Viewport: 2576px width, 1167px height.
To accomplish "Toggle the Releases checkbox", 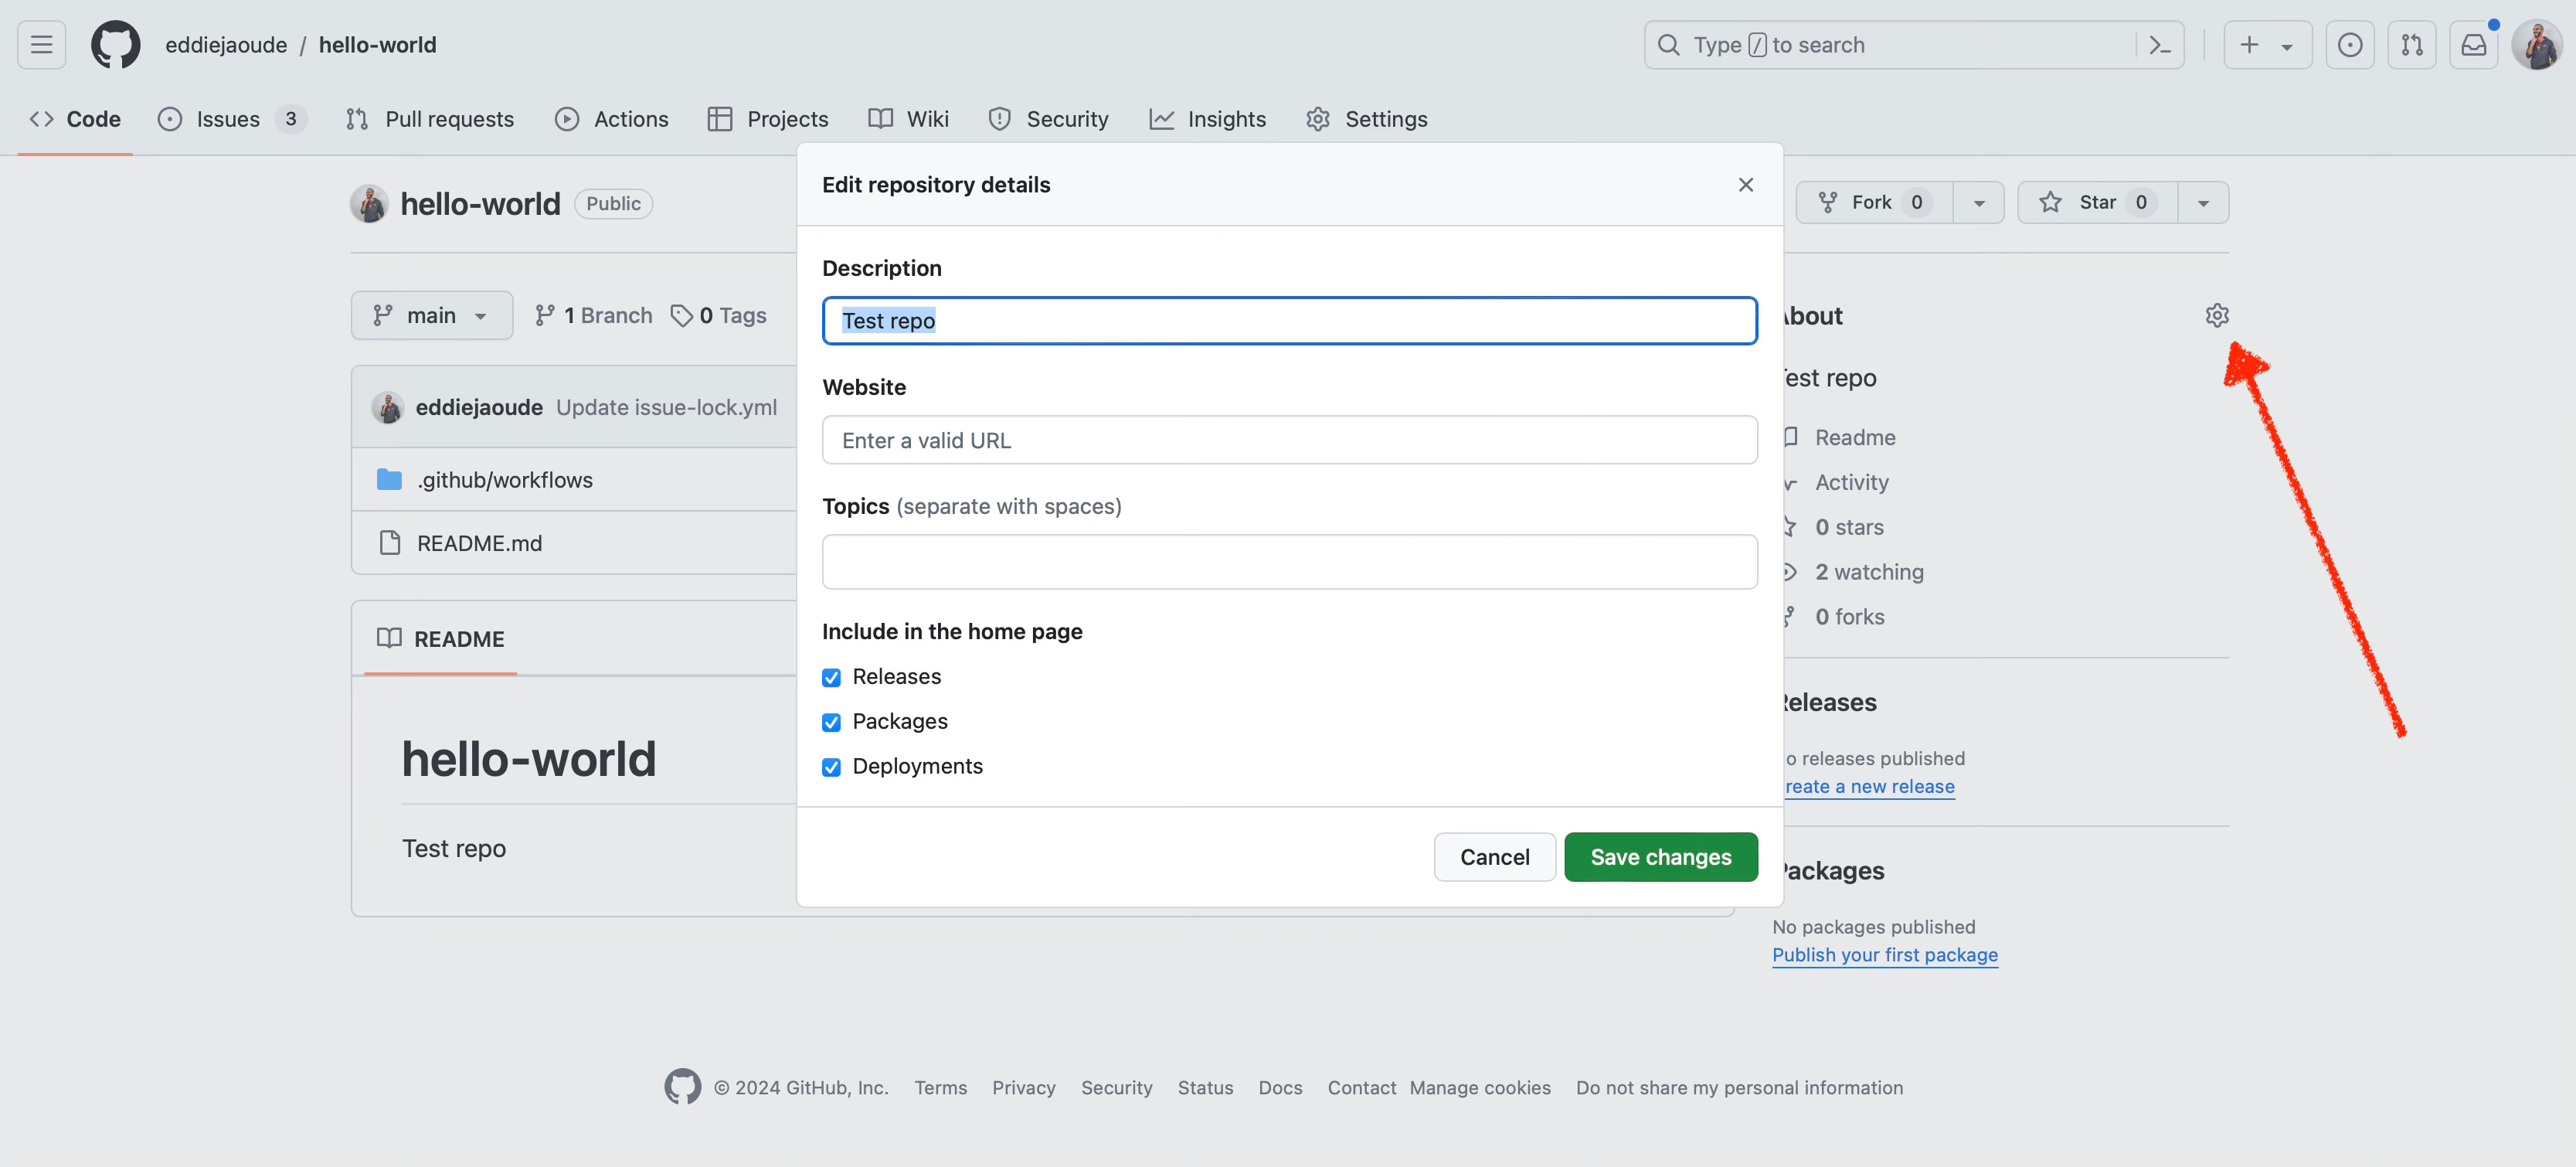I will point(831,678).
